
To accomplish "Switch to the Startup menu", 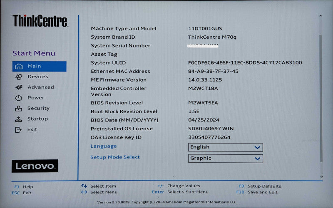I will tap(37, 119).
